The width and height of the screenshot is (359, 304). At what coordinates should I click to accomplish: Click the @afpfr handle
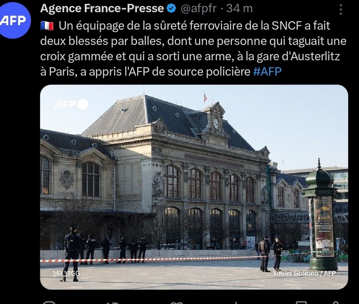pyautogui.click(x=199, y=9)
